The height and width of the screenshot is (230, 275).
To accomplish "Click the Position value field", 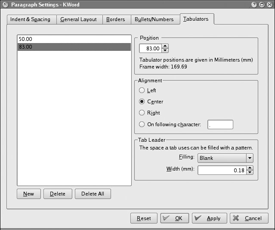I will [x=151, y=48].
